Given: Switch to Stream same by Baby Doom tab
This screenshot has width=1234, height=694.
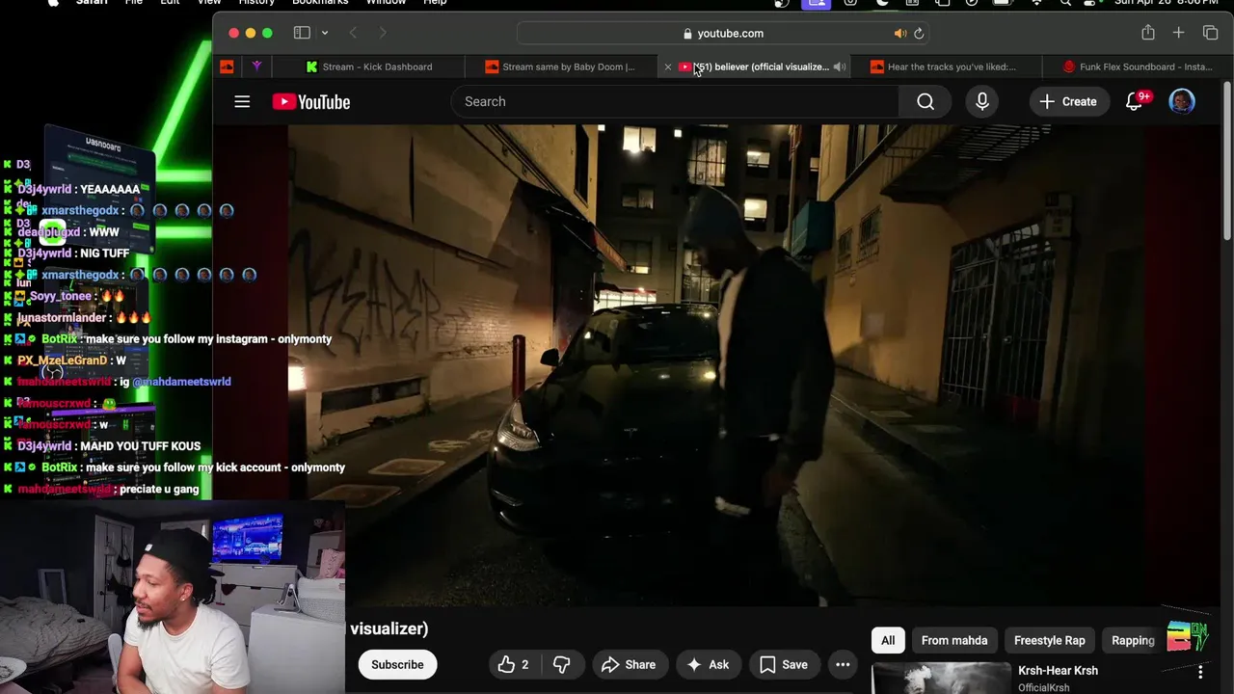Looking at the screenshot, I should click(x=560, y=67).
